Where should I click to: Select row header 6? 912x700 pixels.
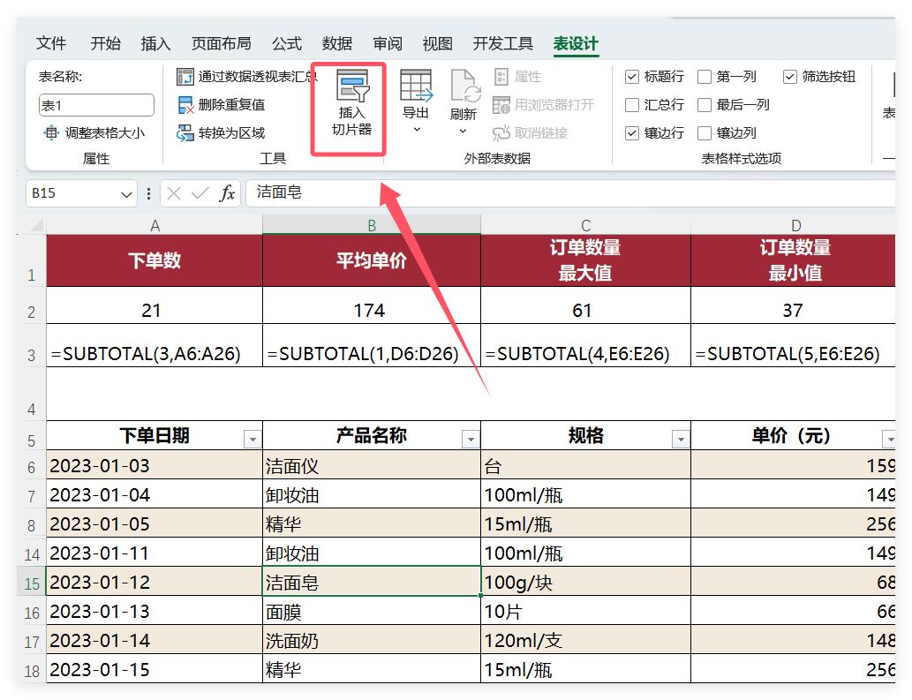(32, 466)
